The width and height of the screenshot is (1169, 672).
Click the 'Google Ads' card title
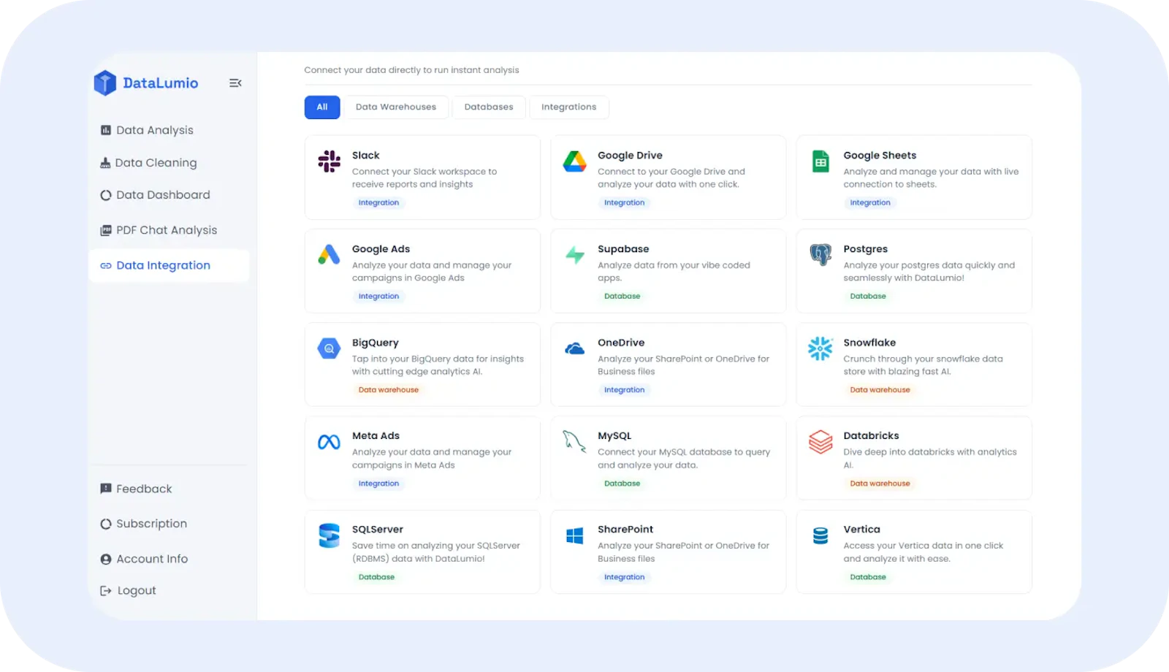coord(381,249)
